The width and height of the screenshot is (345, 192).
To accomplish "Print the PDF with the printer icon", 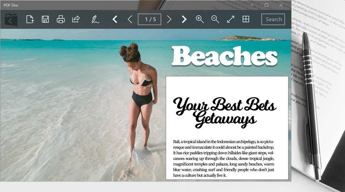I will [61, 19].
